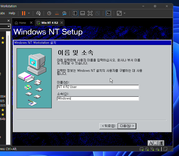This screenshot has width=179, height=156.
Task: Toggle the IME half/full width button
Action: pyautogui.click(x=156, y=143)
